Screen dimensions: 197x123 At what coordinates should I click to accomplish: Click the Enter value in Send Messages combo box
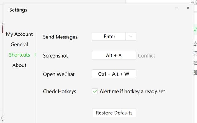[109, 36]
